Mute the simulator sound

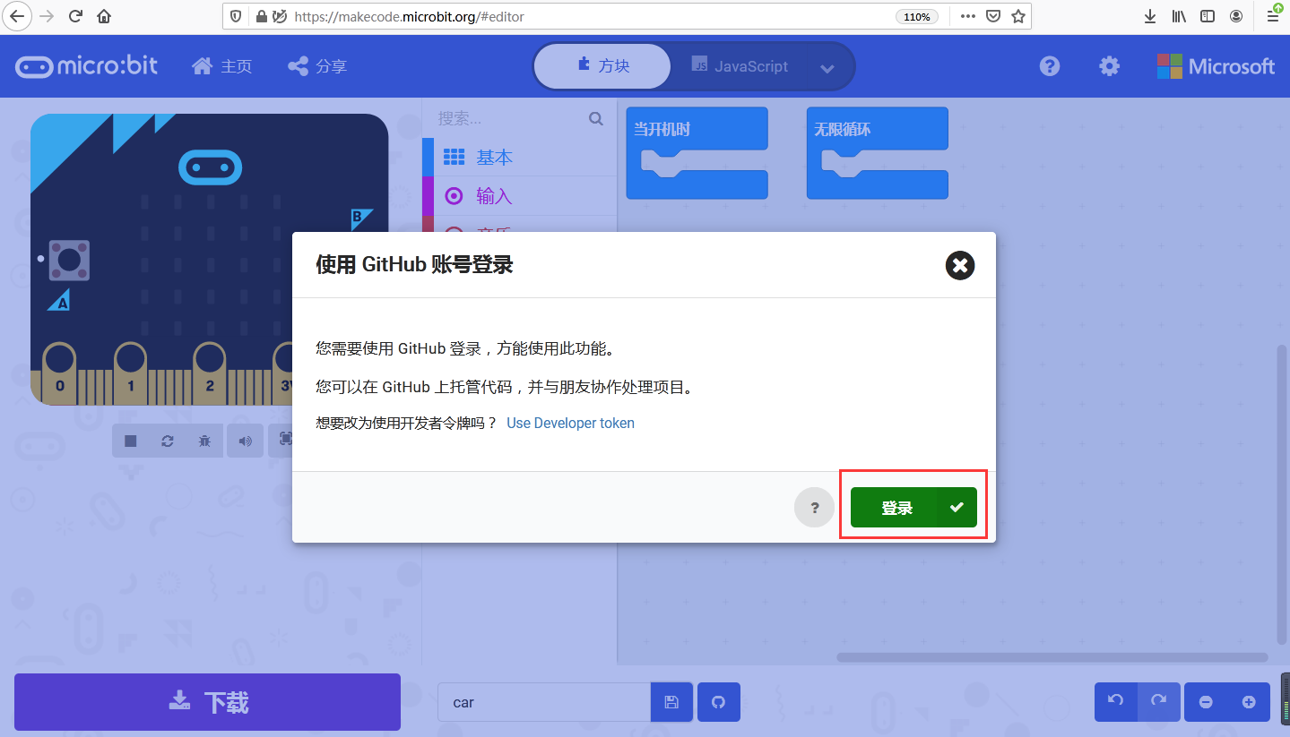click(x=245, y=441)
